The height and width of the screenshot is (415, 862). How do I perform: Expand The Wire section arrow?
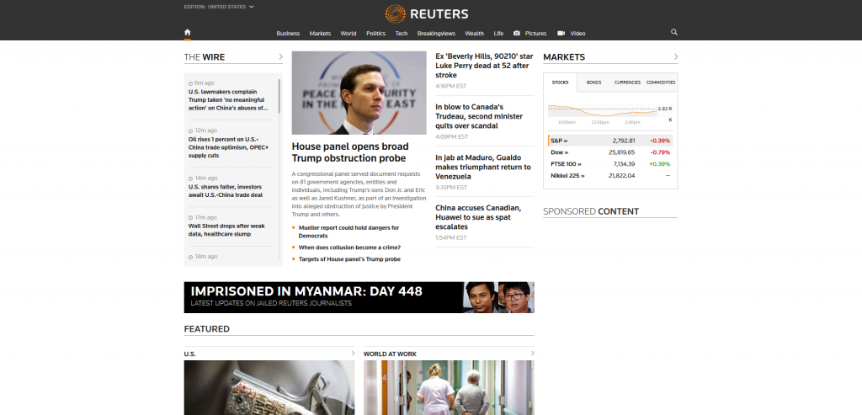pyautogui.click(x=280, y=56)
